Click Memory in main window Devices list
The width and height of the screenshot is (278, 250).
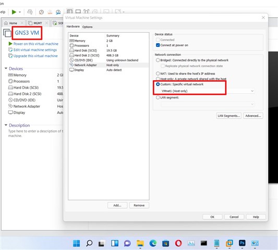(20, 75)
